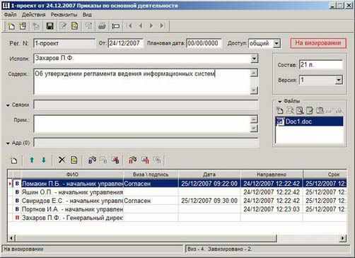
Task: Open the Действия menu
Action: point(33,15)
